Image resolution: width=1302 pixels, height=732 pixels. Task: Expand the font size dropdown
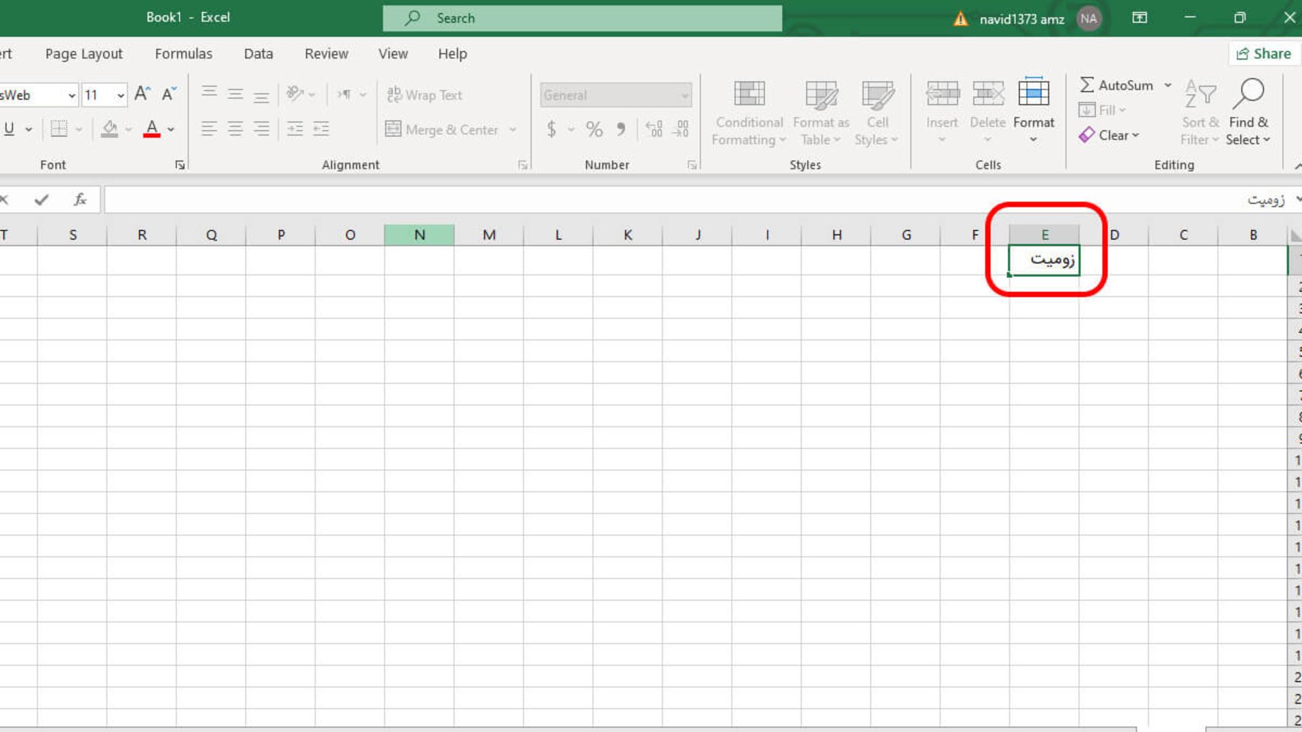121,96
